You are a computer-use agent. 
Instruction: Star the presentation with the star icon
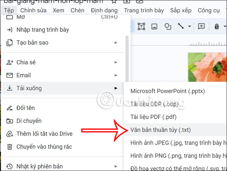click(x=114, y=1)
